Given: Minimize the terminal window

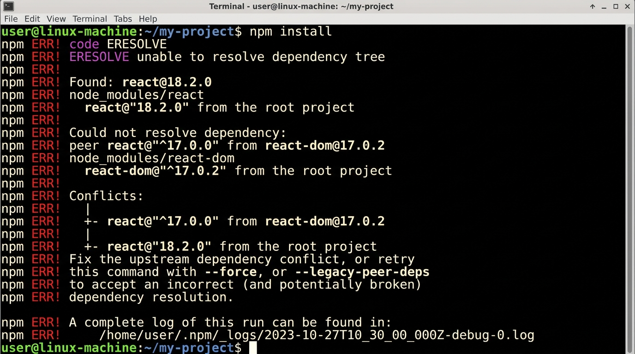Looking at the screenshot, I should click(x=605, y=6).
